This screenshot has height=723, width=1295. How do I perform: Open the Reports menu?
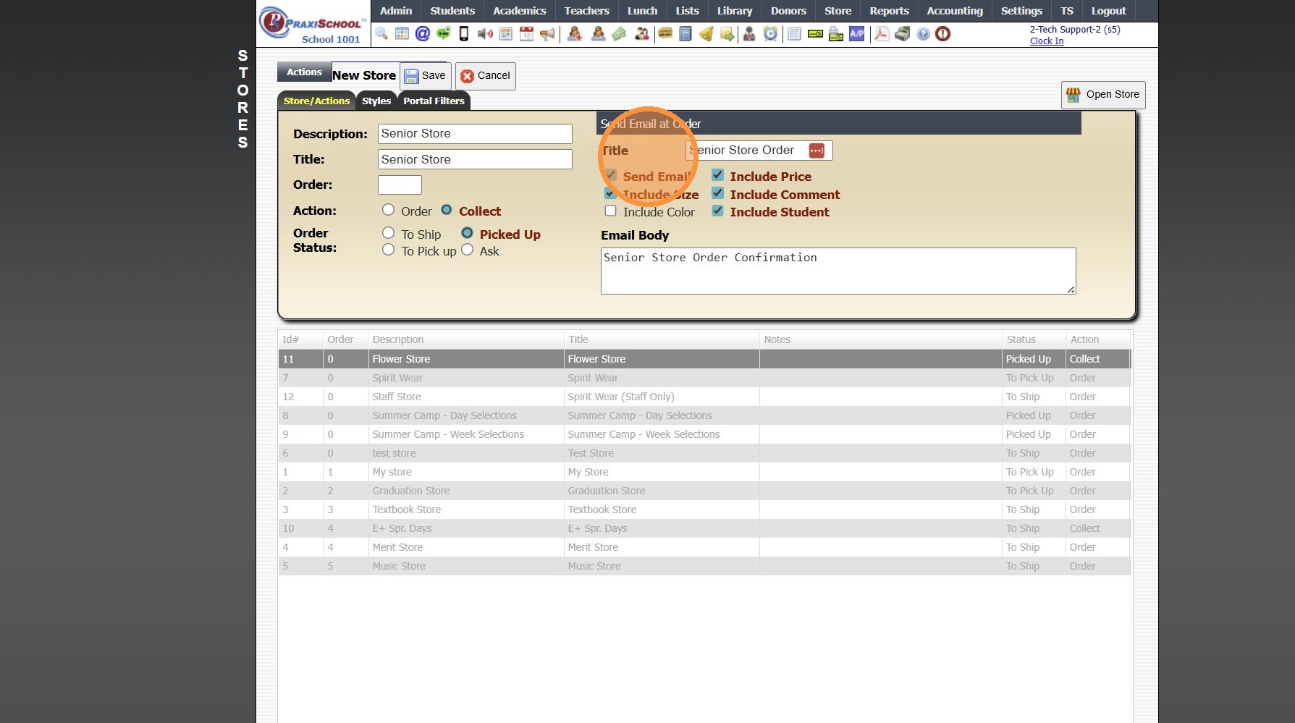coord(890,11)
